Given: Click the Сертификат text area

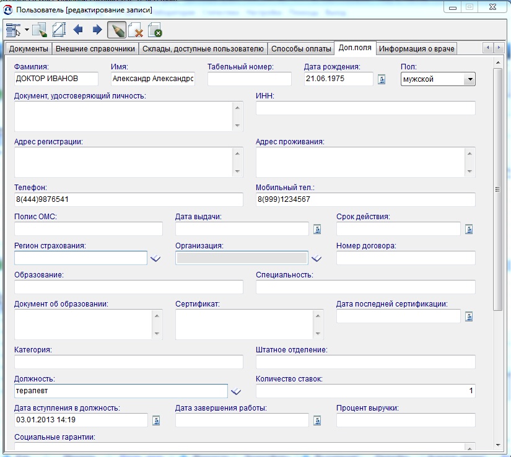Looking at the screenshot, I should click(x=245, y=324).
